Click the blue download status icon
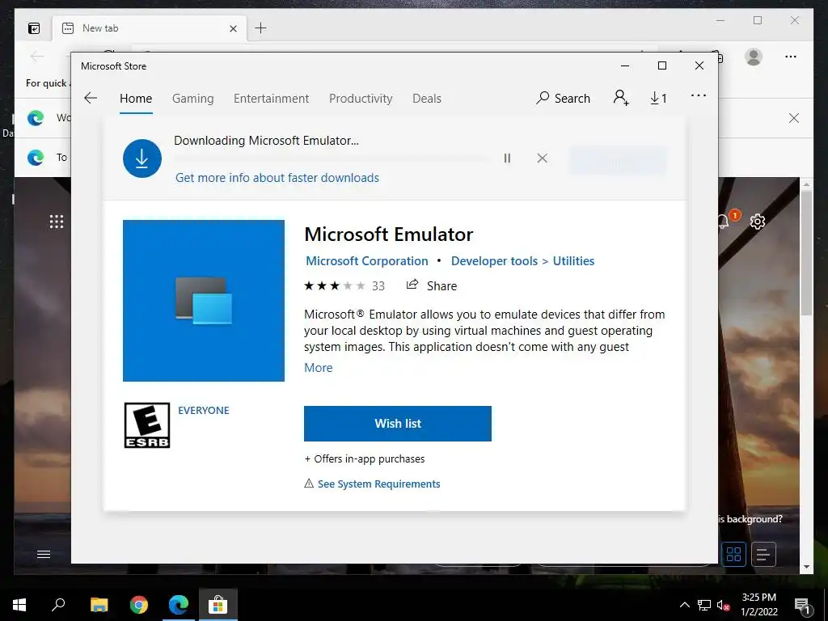 pyautogui.click(x=142, y=158)
